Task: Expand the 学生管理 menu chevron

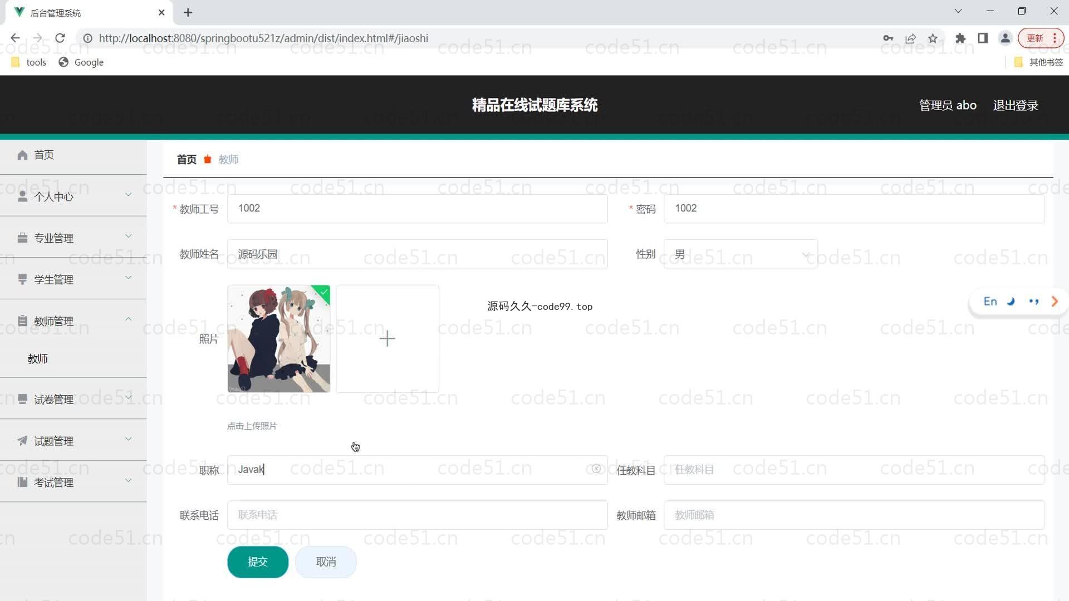Action: coord(129,277)
